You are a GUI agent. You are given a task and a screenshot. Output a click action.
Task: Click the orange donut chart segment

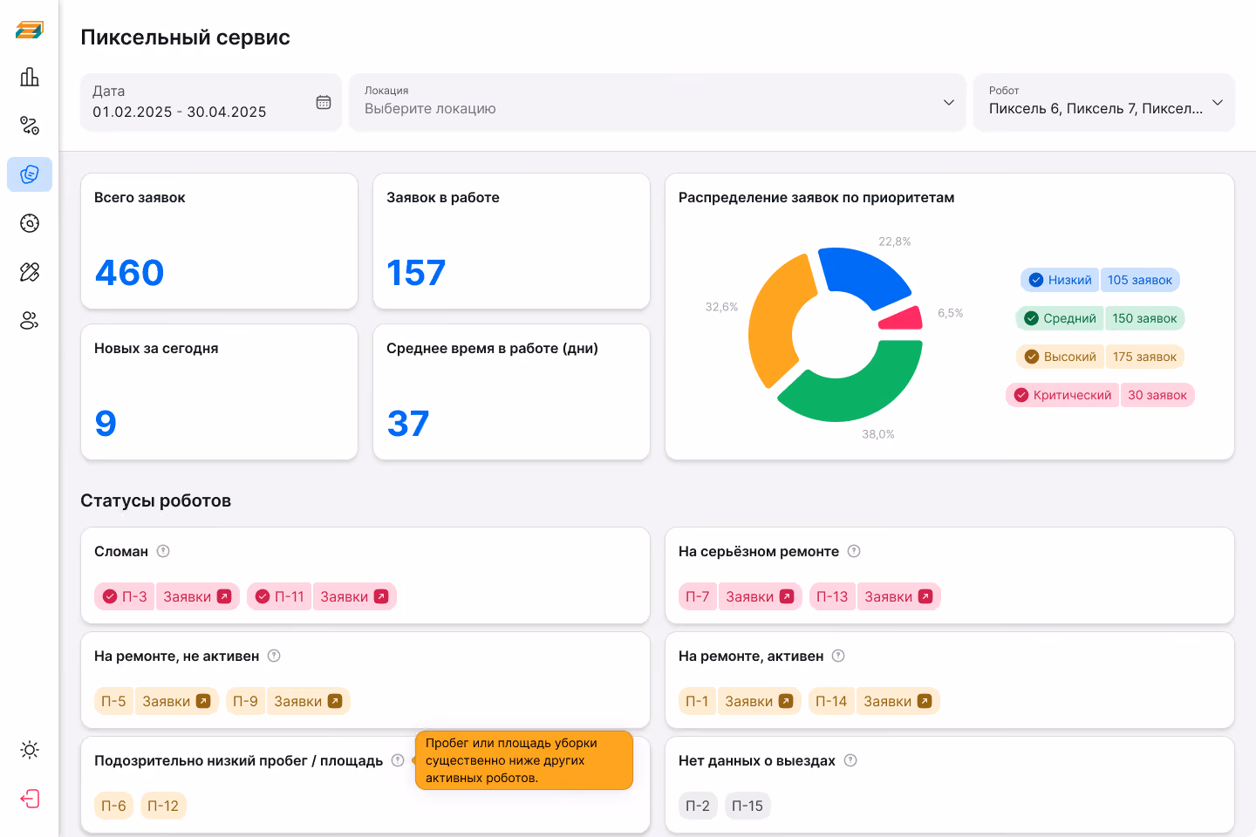[775, 321]
